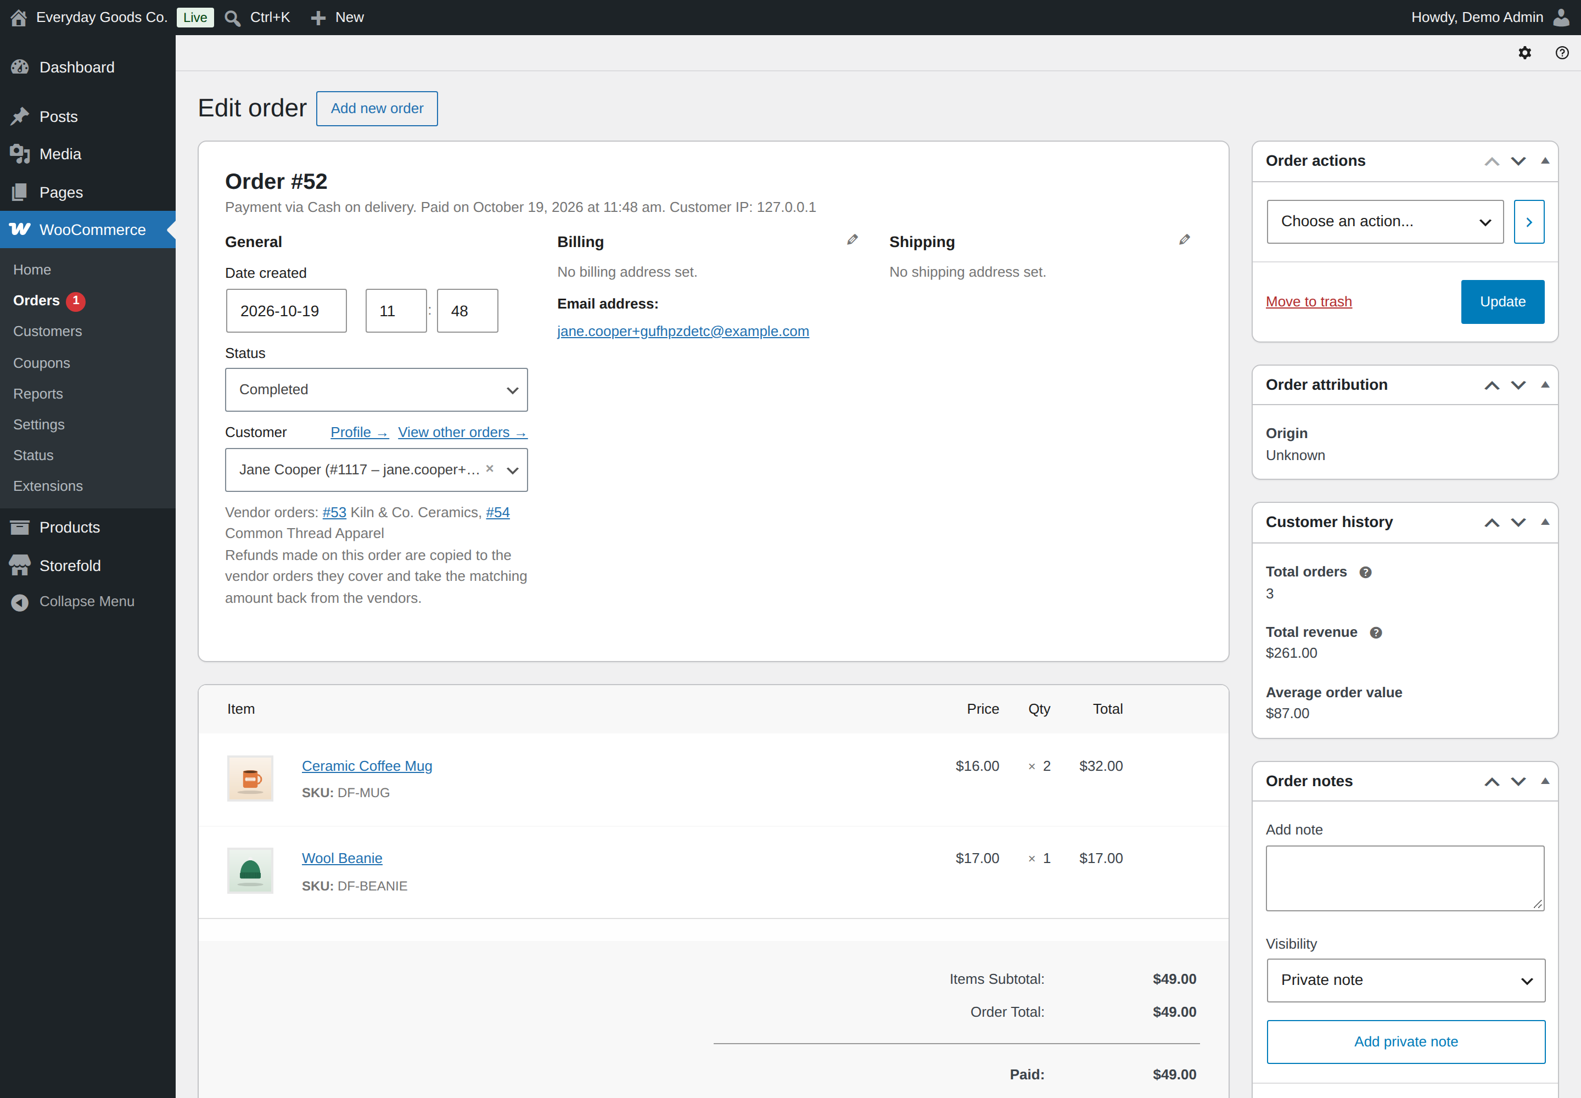Open search using the magnifier icon
This screenshot has width=1581, height=1098.
tap(233, 18)
